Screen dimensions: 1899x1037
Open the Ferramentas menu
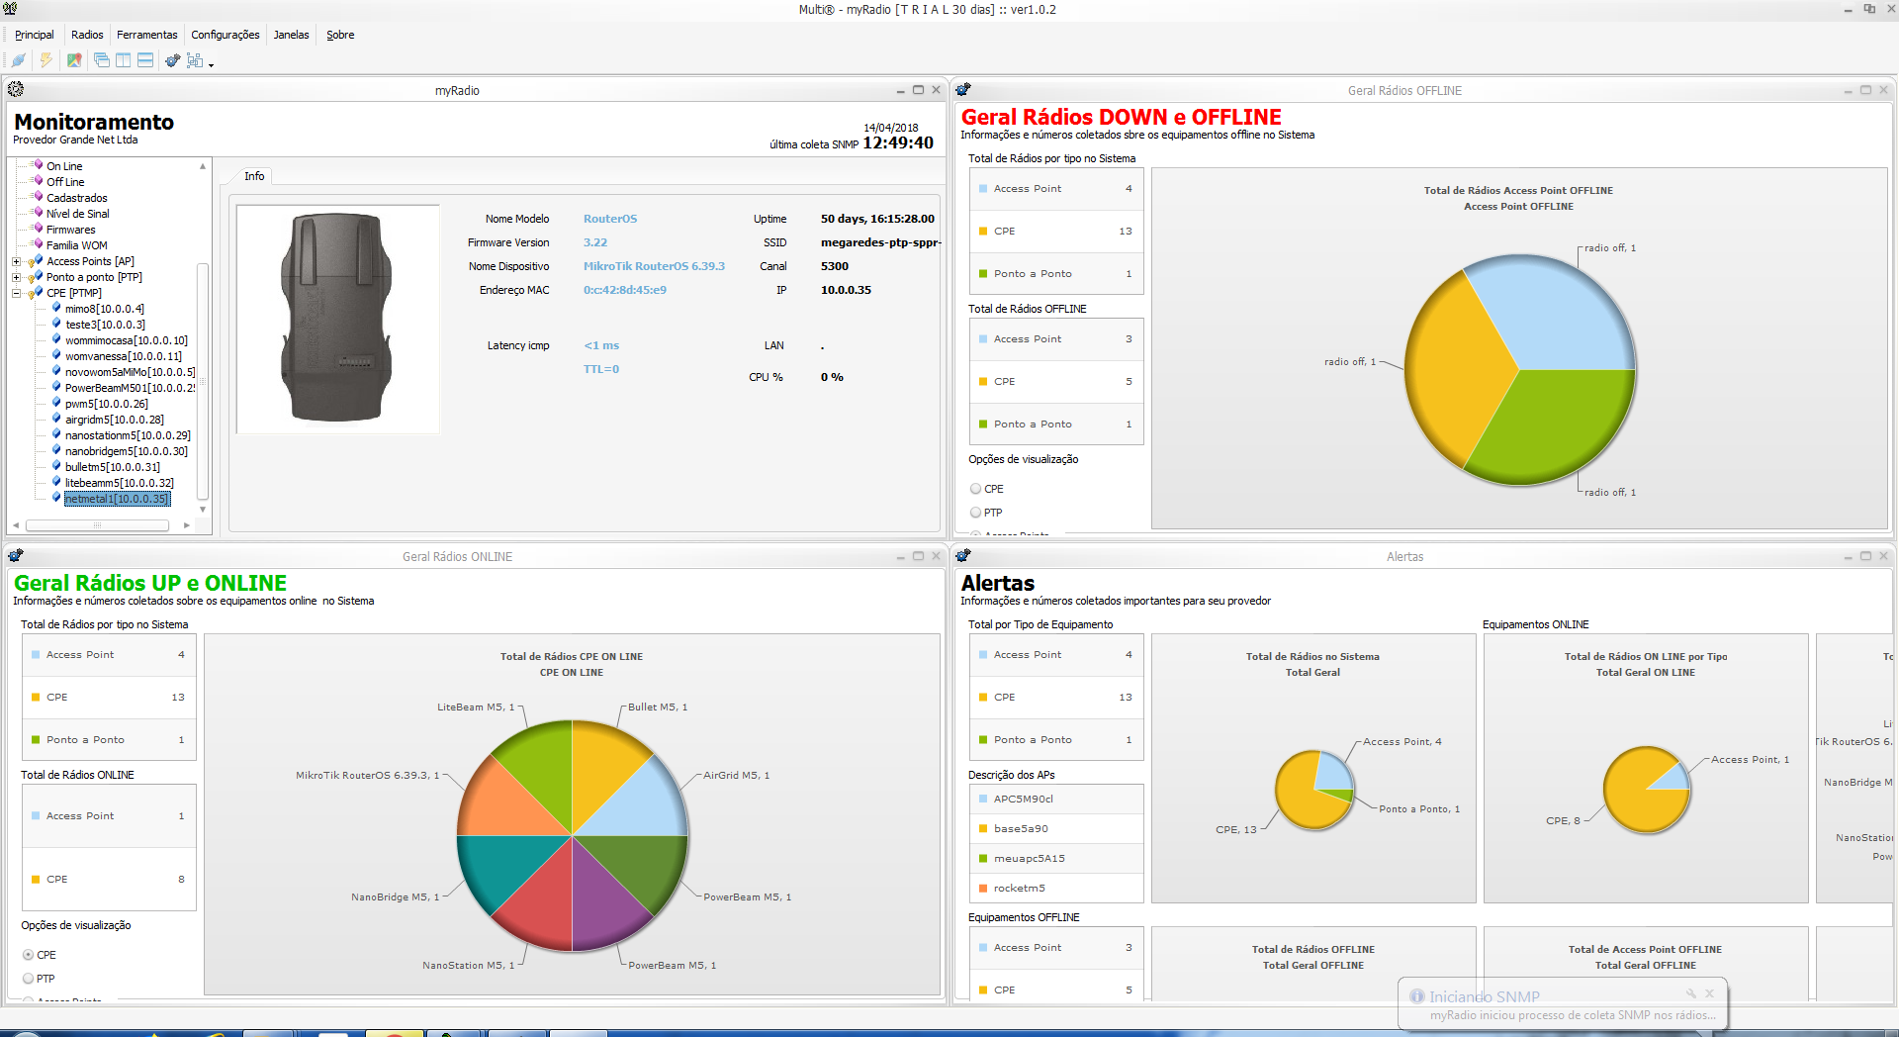click(146, 35)
